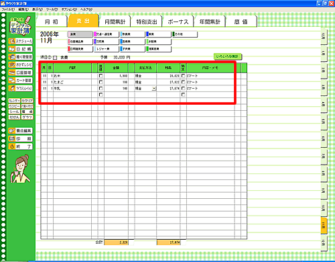This screenshot has height=262, width=335.
Task: Open the 口座管理 account management icon
Action: tap(20, 73)
